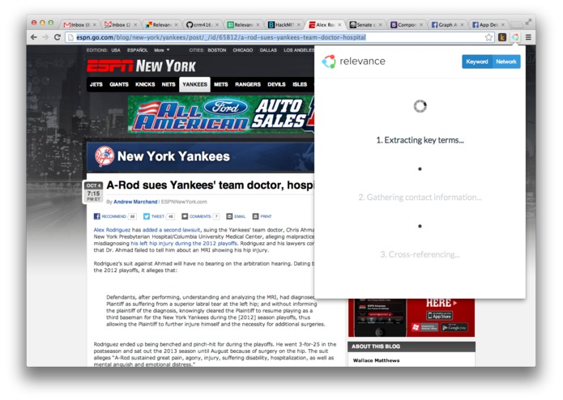This screenshot has width=563, height=400.
Task: Switch to the Graph API Facebook tab
Action: click(x=448, y=25)
